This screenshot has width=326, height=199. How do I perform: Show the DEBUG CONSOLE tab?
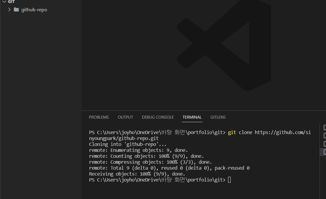point(158,117)
